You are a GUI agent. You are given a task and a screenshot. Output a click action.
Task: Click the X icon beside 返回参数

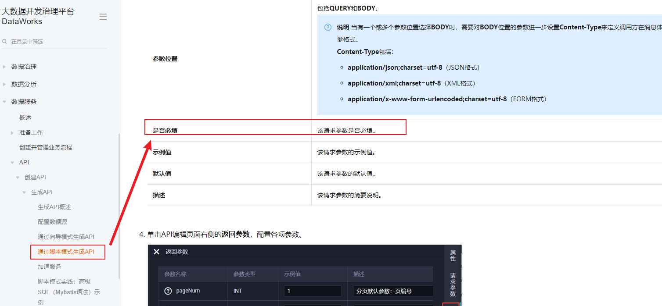(x=156, y=252)
